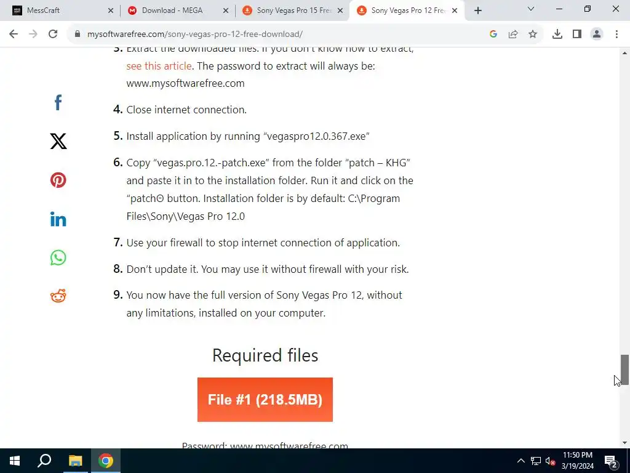Share page via WhatsApp icon

pyautogui.click(x=58, y=257)
